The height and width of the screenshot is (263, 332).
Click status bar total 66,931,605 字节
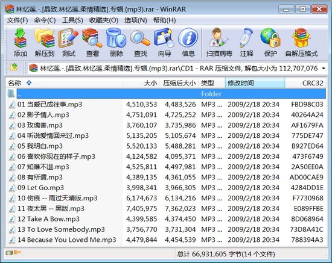pos(226,254)
